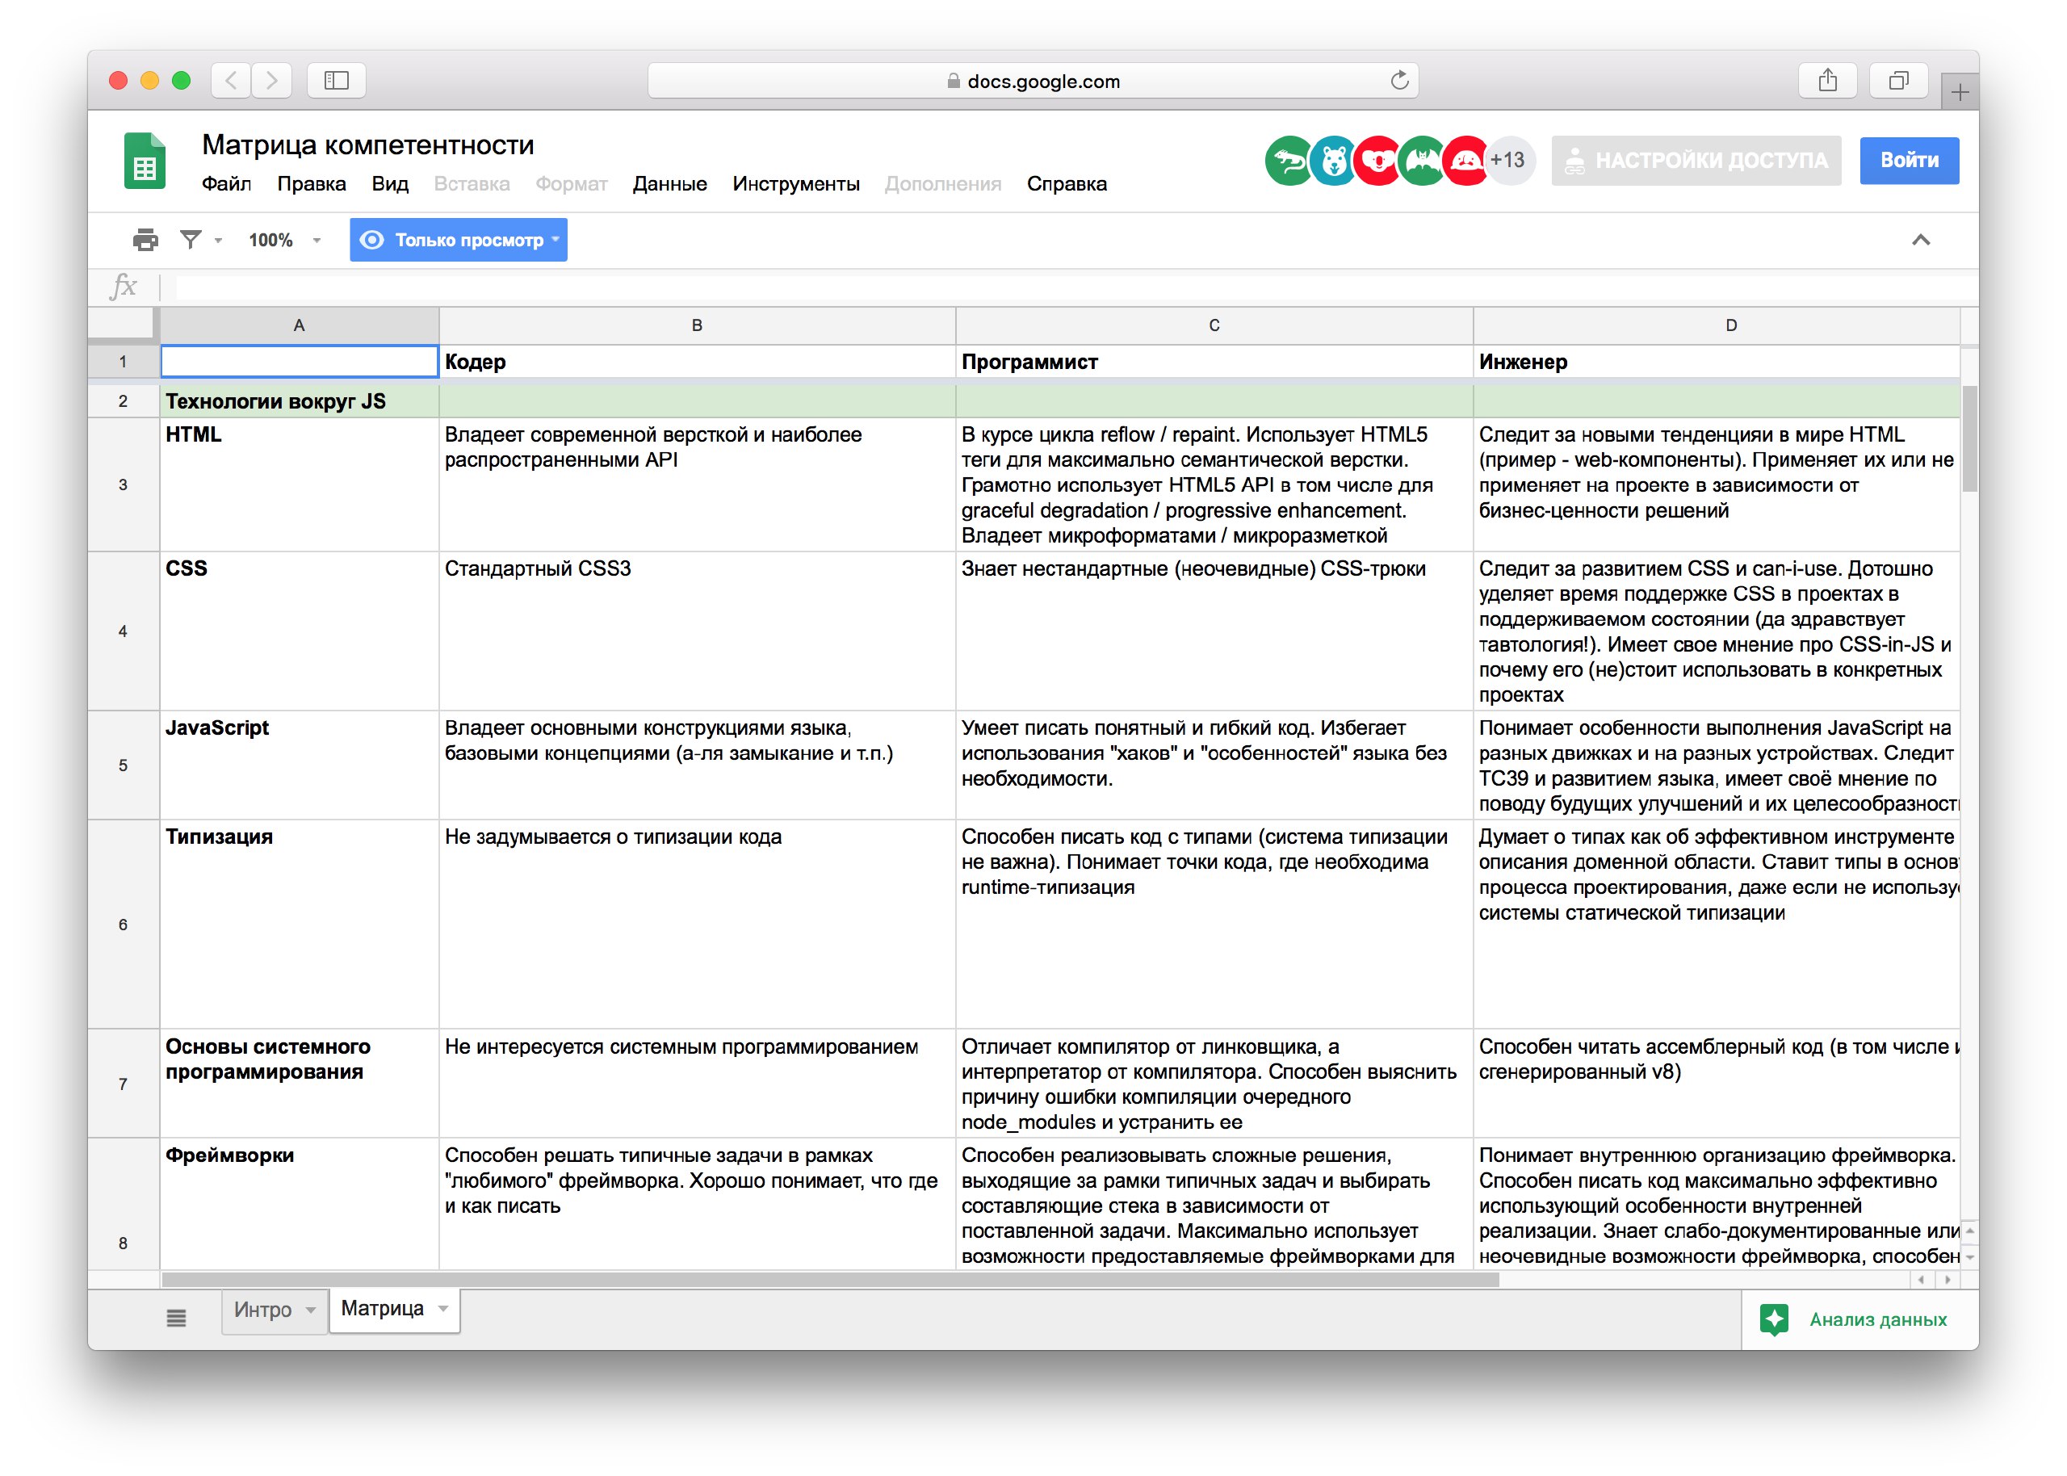Open the Только просмотр mode dropdown
Screen dimensions: 2067x1476
[x=459, y=240]
